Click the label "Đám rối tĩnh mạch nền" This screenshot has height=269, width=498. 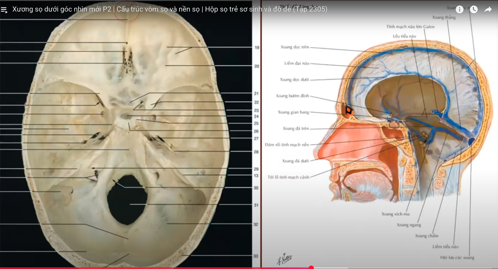pos(287,145)
